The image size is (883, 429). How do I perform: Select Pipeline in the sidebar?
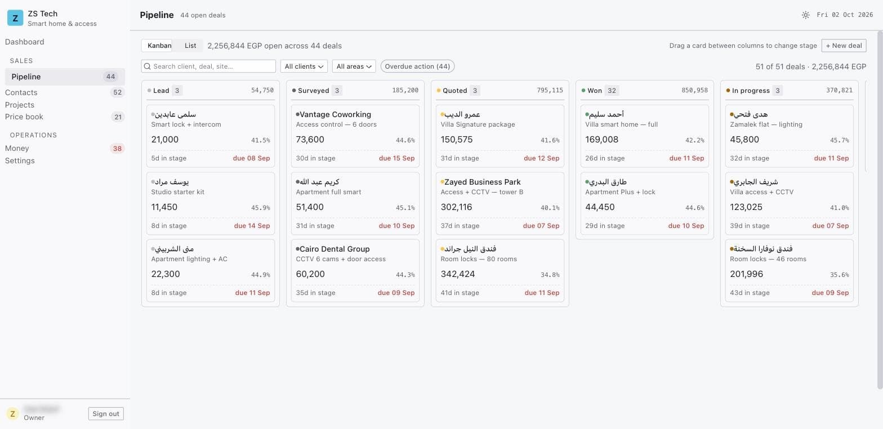coord(65,77)
